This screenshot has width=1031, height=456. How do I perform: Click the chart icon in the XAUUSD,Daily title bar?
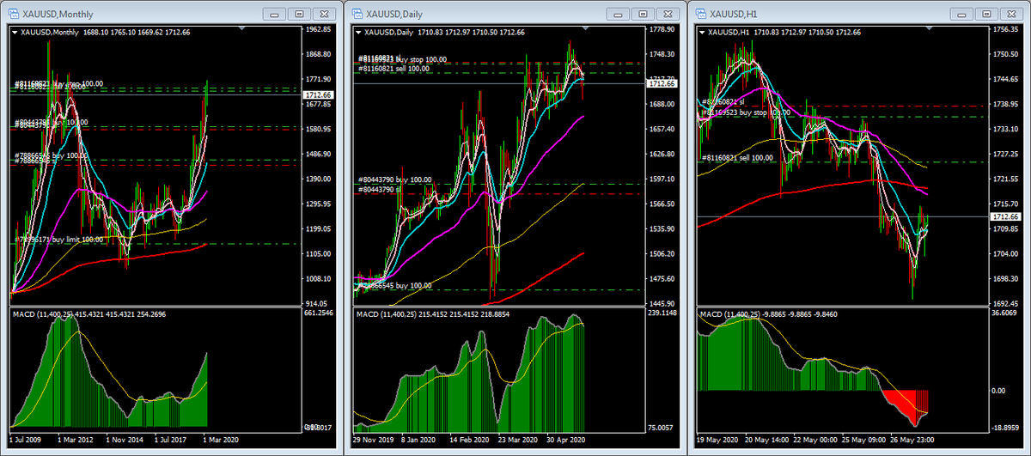coord(356,14)
